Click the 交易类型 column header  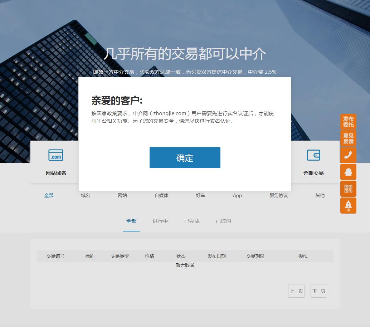[x=120, y=256]
